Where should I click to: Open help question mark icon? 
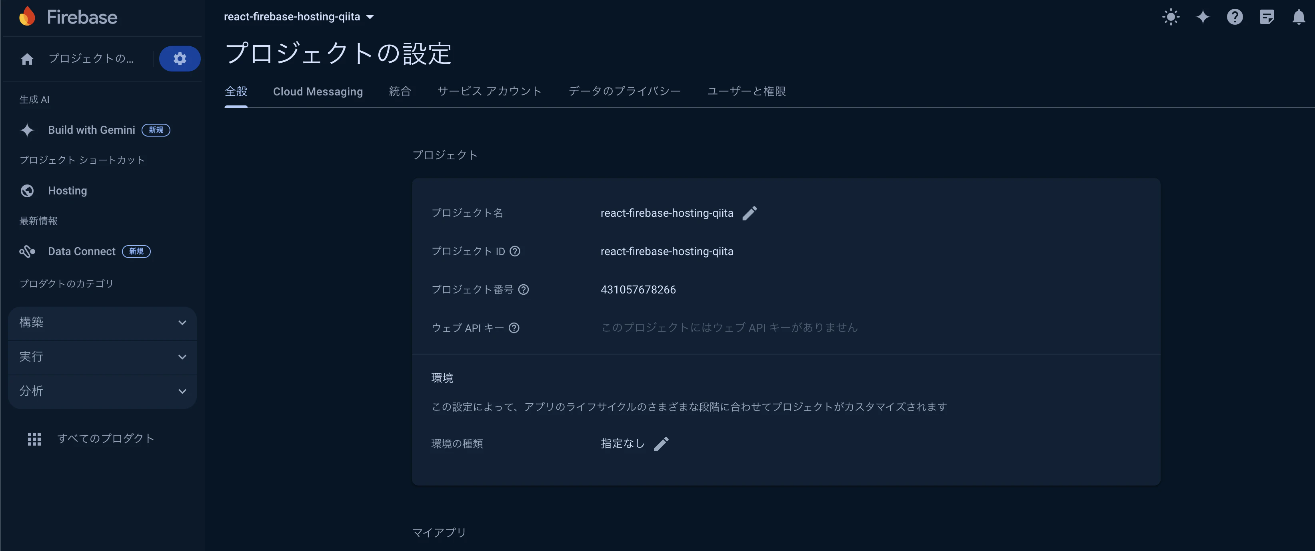point(1234,17)
